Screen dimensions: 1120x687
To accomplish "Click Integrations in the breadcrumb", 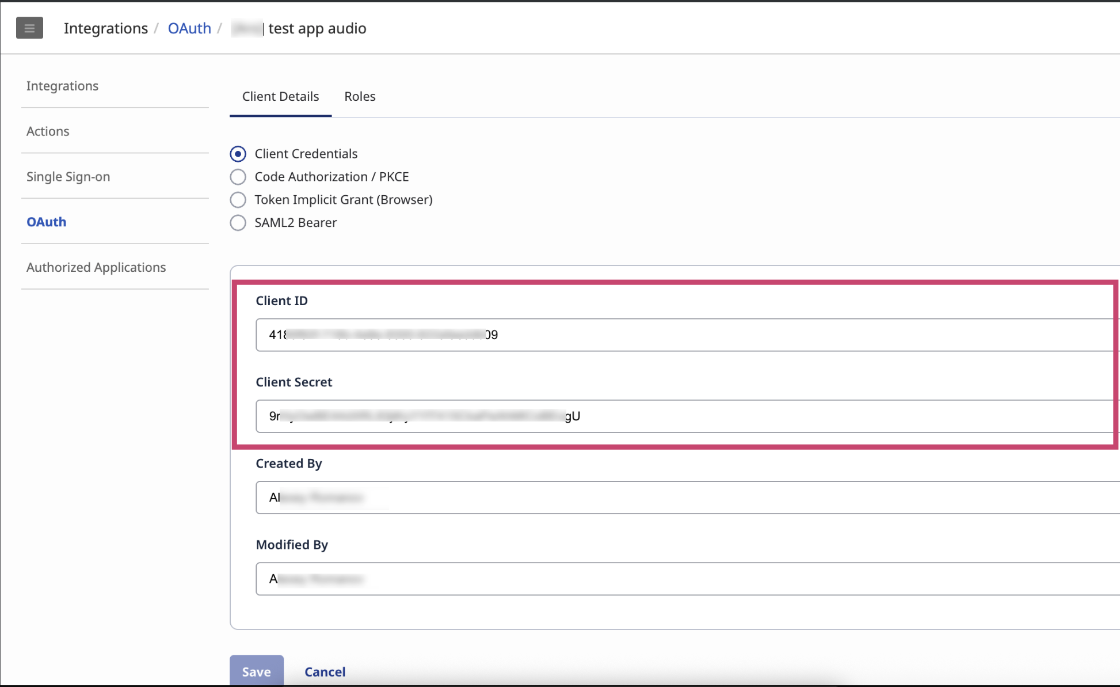I will pyautogui.click(x=106, y=28).
